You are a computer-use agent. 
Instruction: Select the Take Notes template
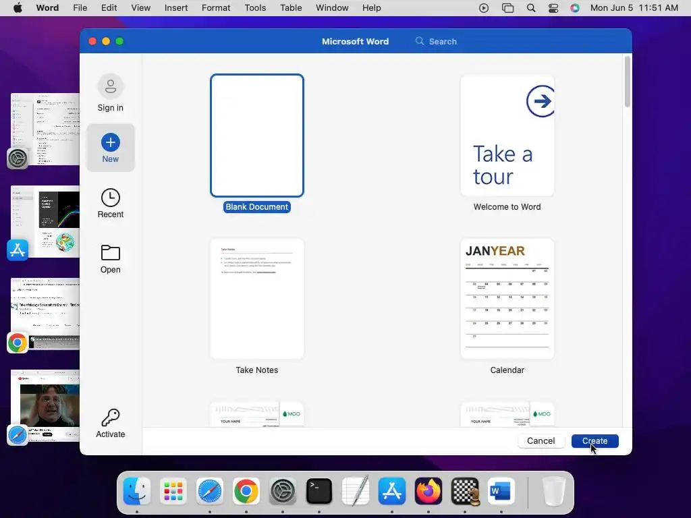257,299
